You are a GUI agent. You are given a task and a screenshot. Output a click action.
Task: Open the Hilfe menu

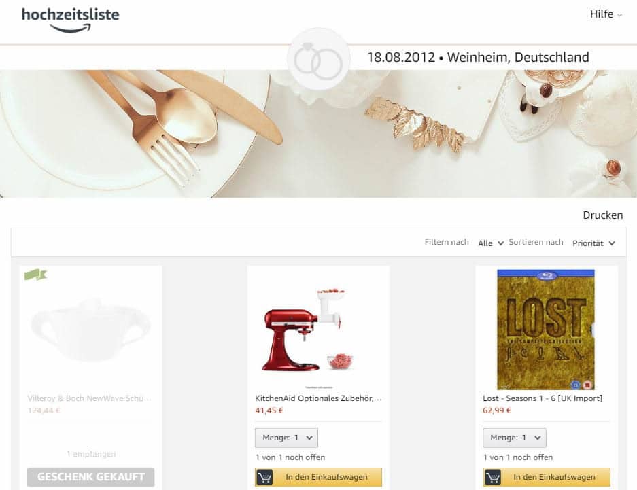click(606, 14)
